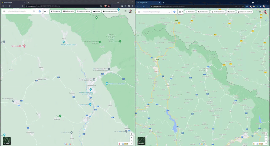
Task: Reload the page in right browser window
Action: (x=144, y=6)
